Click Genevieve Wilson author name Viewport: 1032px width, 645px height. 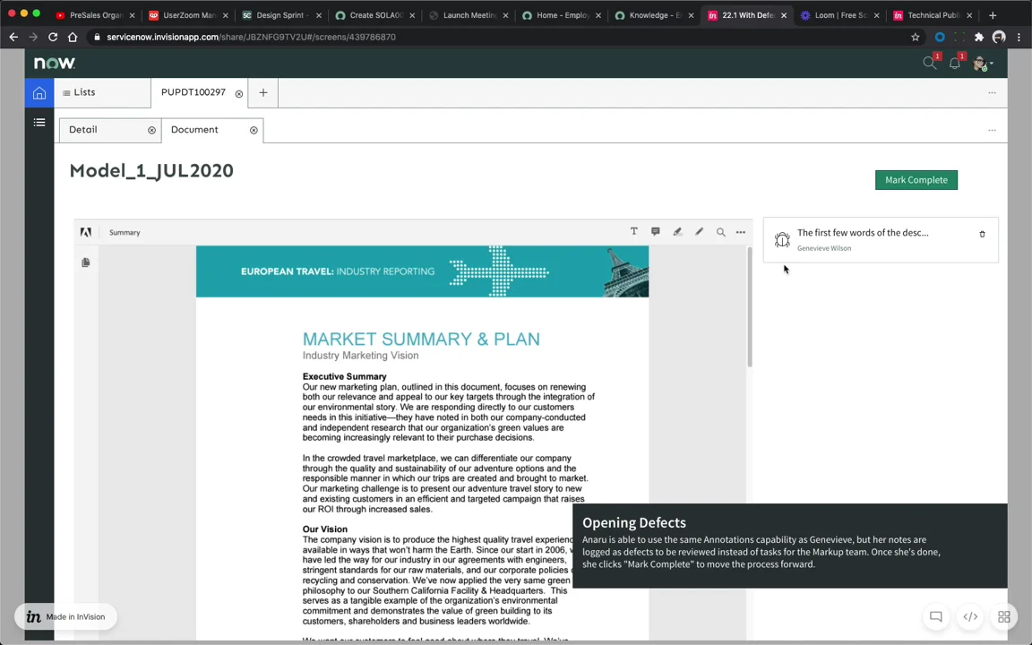(x=824, y=248)
